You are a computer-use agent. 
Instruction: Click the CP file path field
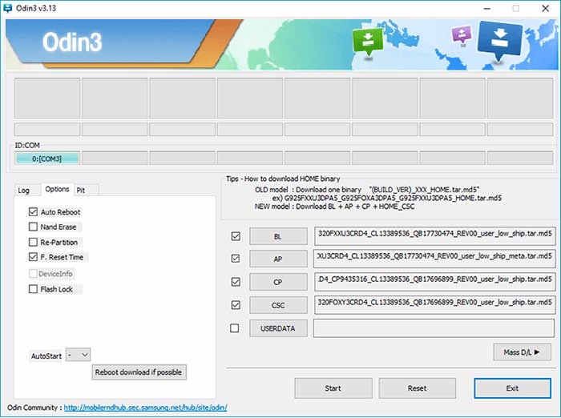(434, 282)
